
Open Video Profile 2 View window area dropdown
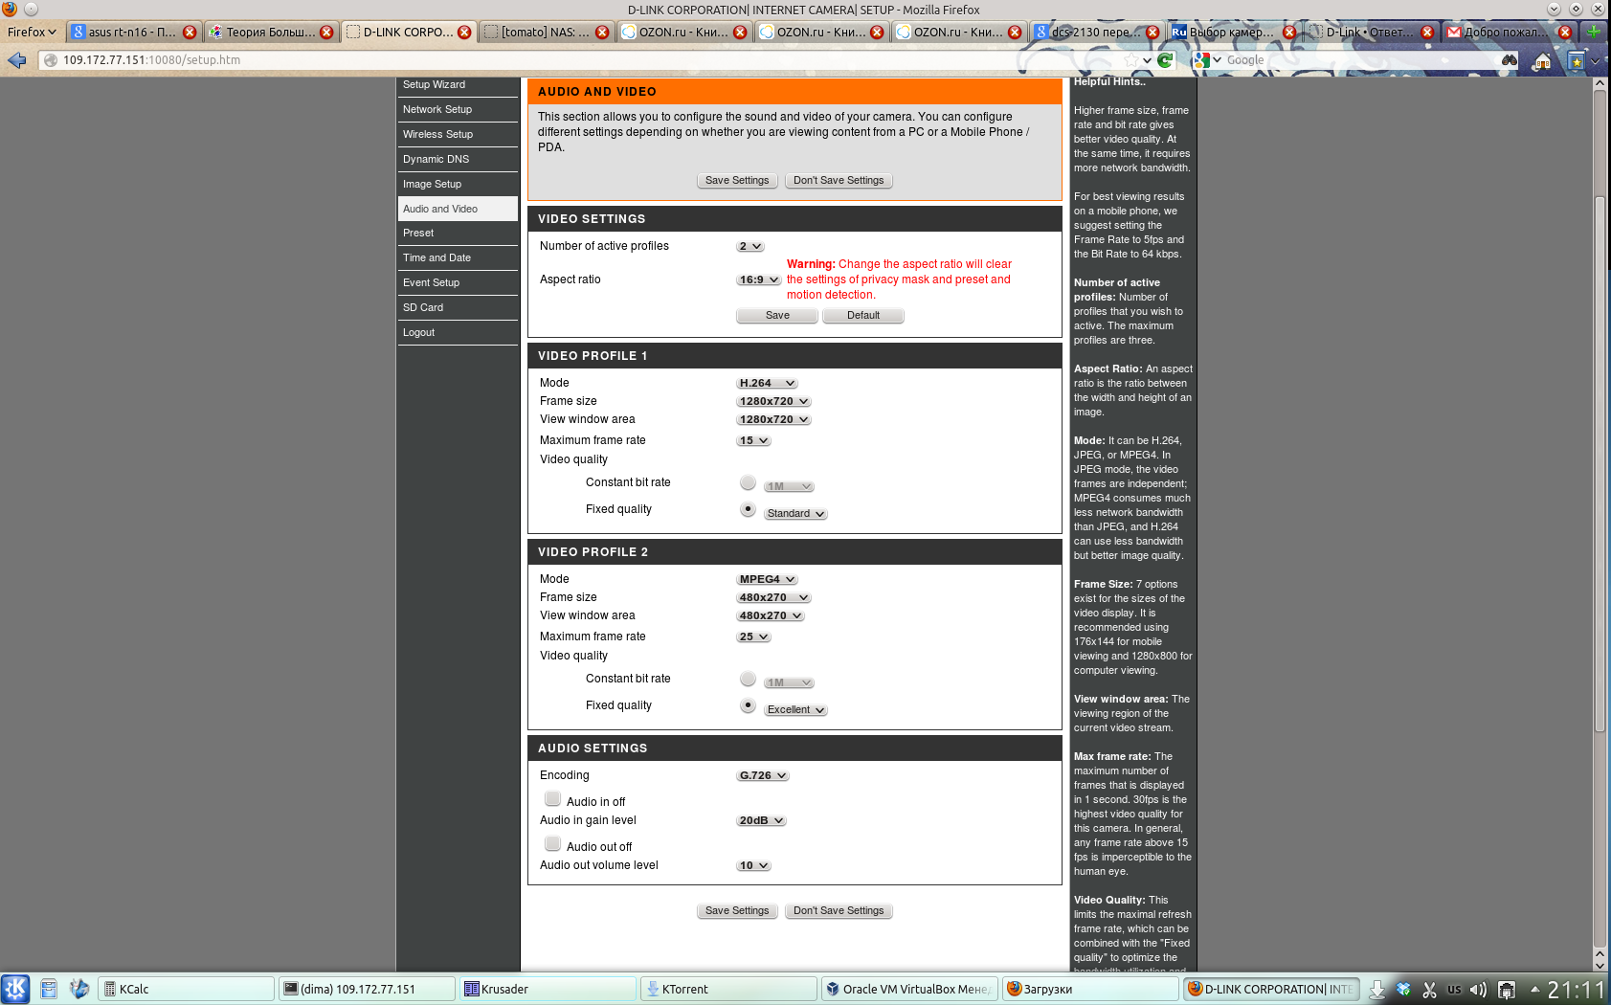tap(771, 615)
